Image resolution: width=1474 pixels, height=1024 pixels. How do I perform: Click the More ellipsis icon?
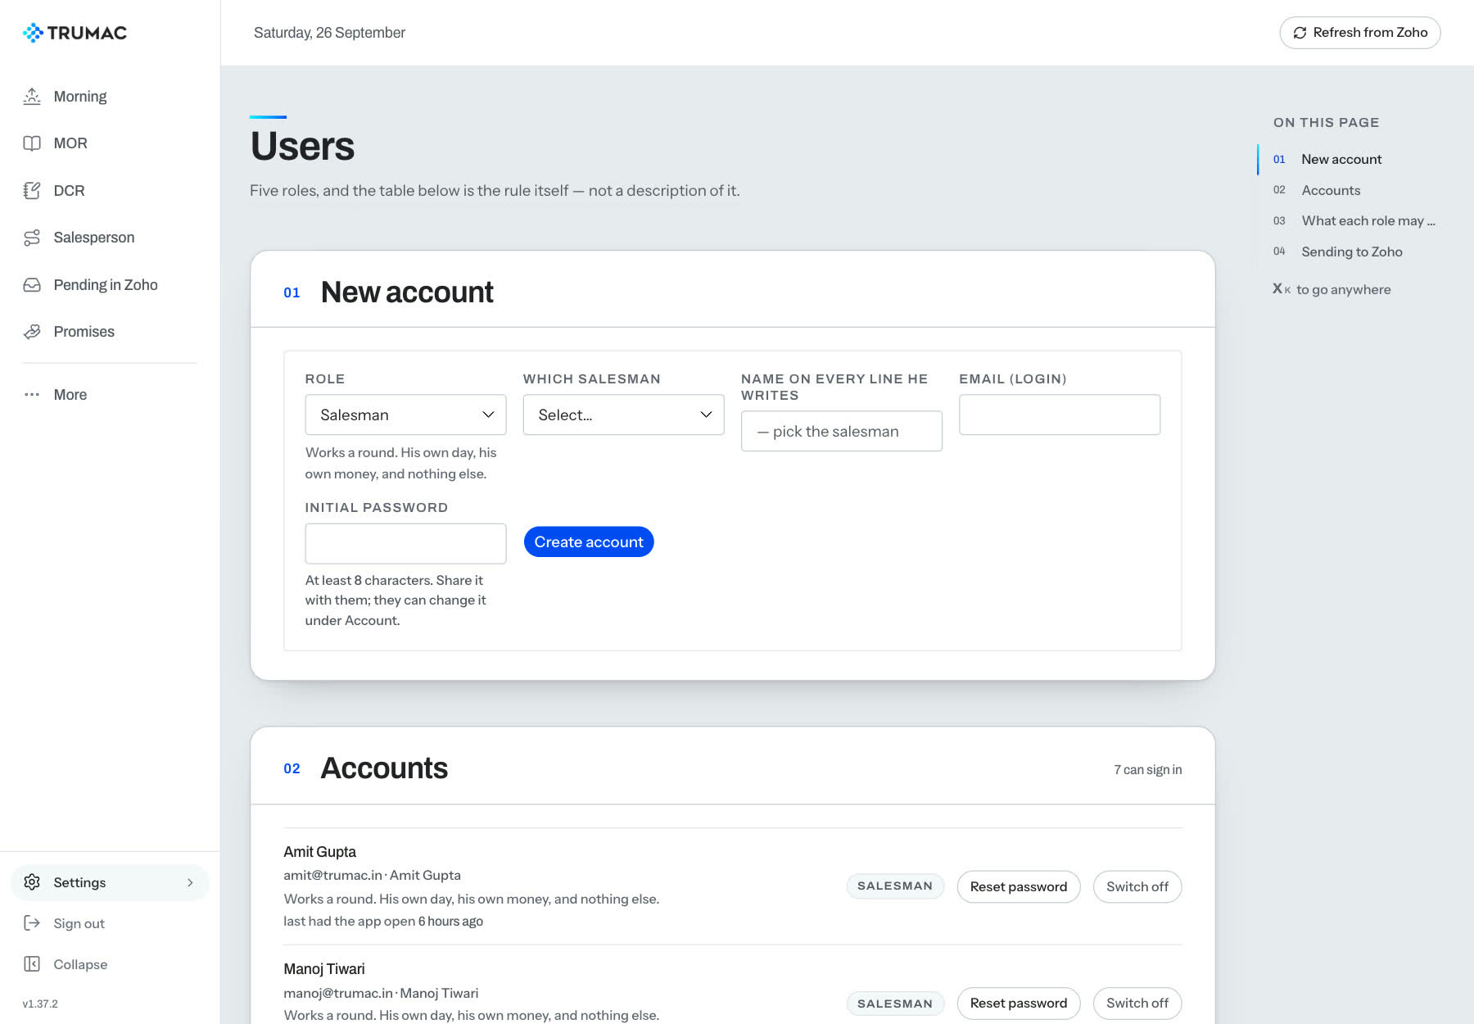(32, 395)
